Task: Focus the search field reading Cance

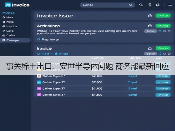Action: coord(107,5)
